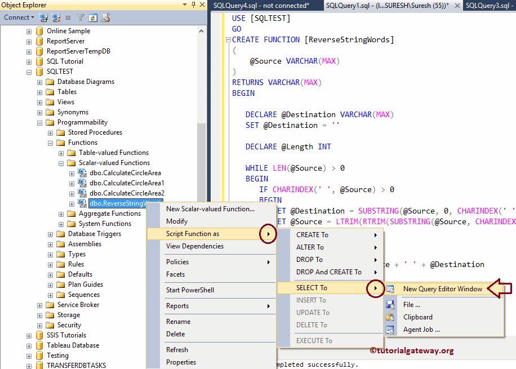Collapse the Scalar-valued Functions node
The image size is (516, 369).
click(x=62, y=162)
